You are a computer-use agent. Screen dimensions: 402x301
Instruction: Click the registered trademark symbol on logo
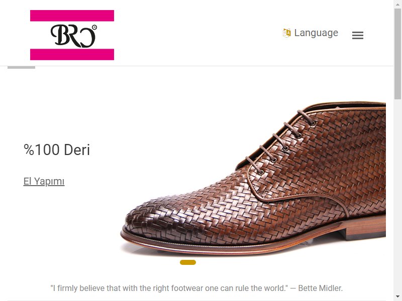[x=94, y=27]
